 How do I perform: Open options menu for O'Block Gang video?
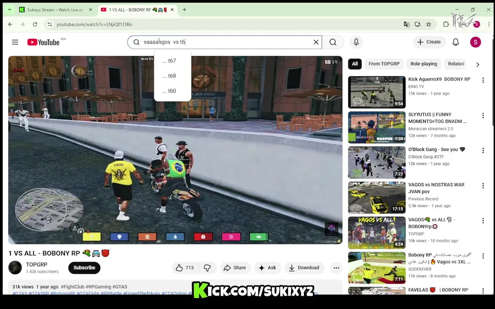tap(483, 150)
